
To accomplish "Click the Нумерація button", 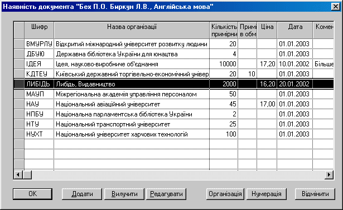I will click(x=267, y=194).
